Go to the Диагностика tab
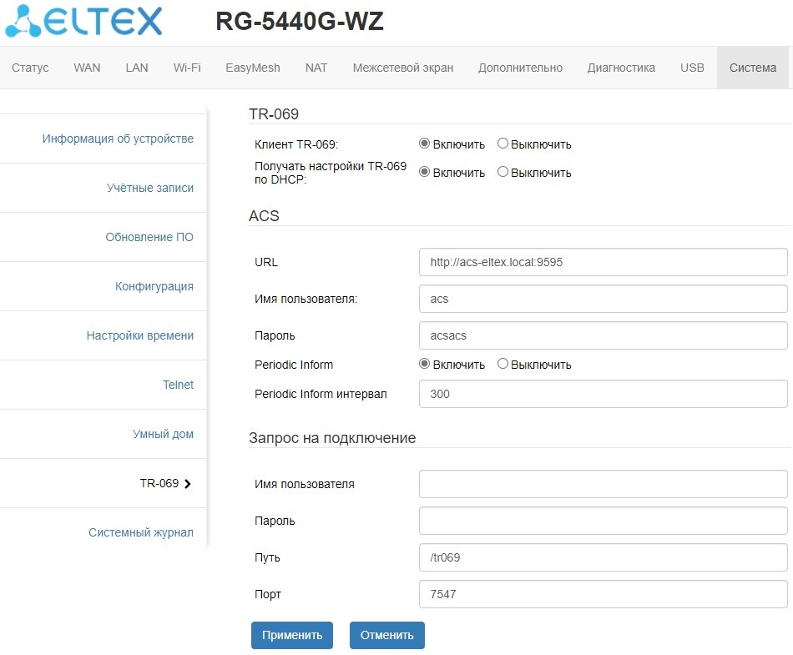The width and height of the screenshot is (793, 655). 621,68
